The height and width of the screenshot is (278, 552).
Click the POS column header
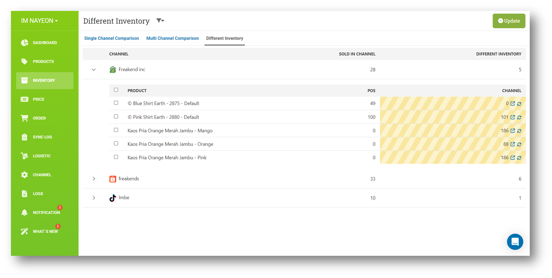click(x=372, y=91)
